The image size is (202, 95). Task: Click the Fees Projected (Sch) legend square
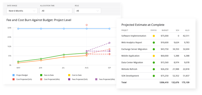pyautogui.click(x=69, y=79)
